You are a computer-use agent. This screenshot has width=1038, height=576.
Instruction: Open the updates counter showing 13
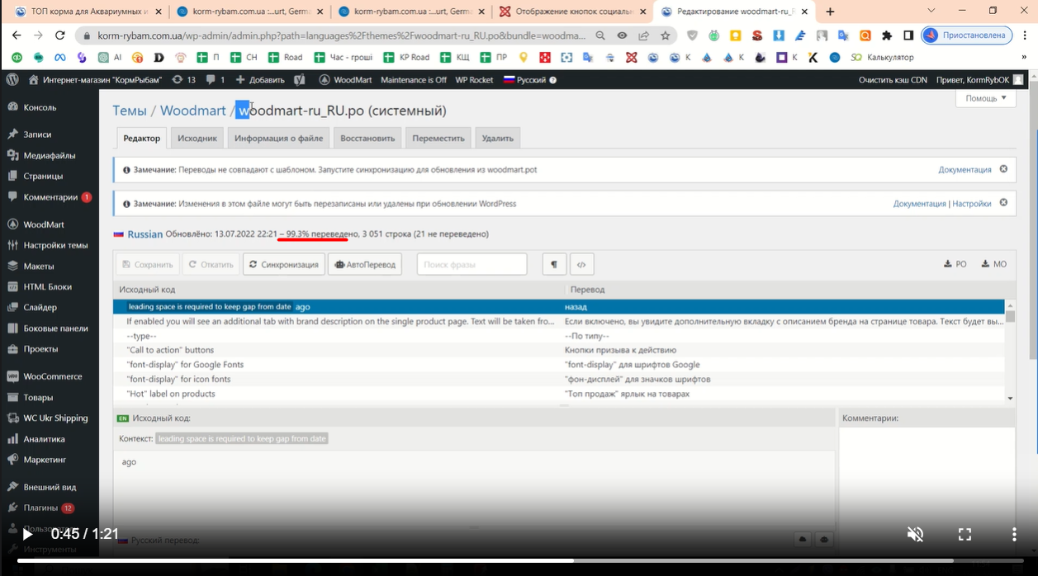[x=183, y=80]
